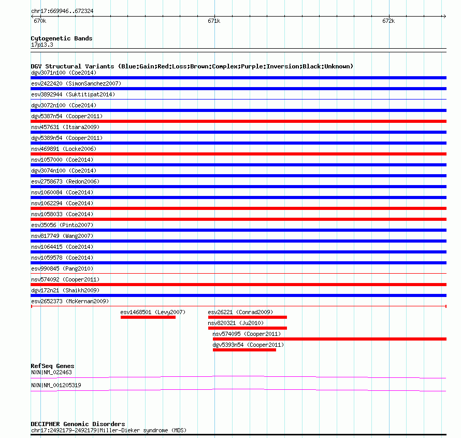Click the chr17:669946..672324 coordinate label
Image resolution: width=461 pixels, height=438 pixels.
pyautogui.click(x=62, y=11)
